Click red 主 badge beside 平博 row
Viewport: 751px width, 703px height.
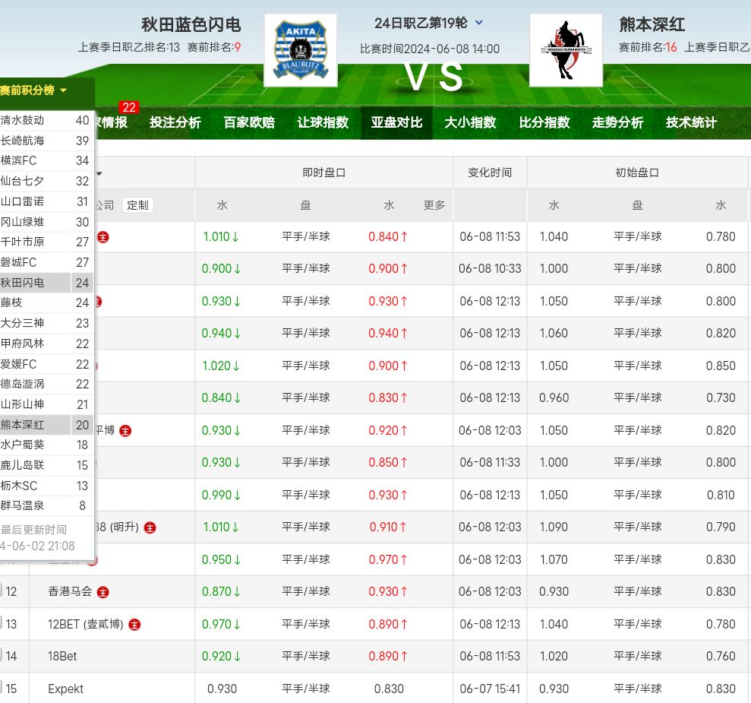click(126, 431)
